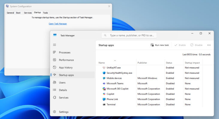Click the Open Task Manager link

click(58, 24)
